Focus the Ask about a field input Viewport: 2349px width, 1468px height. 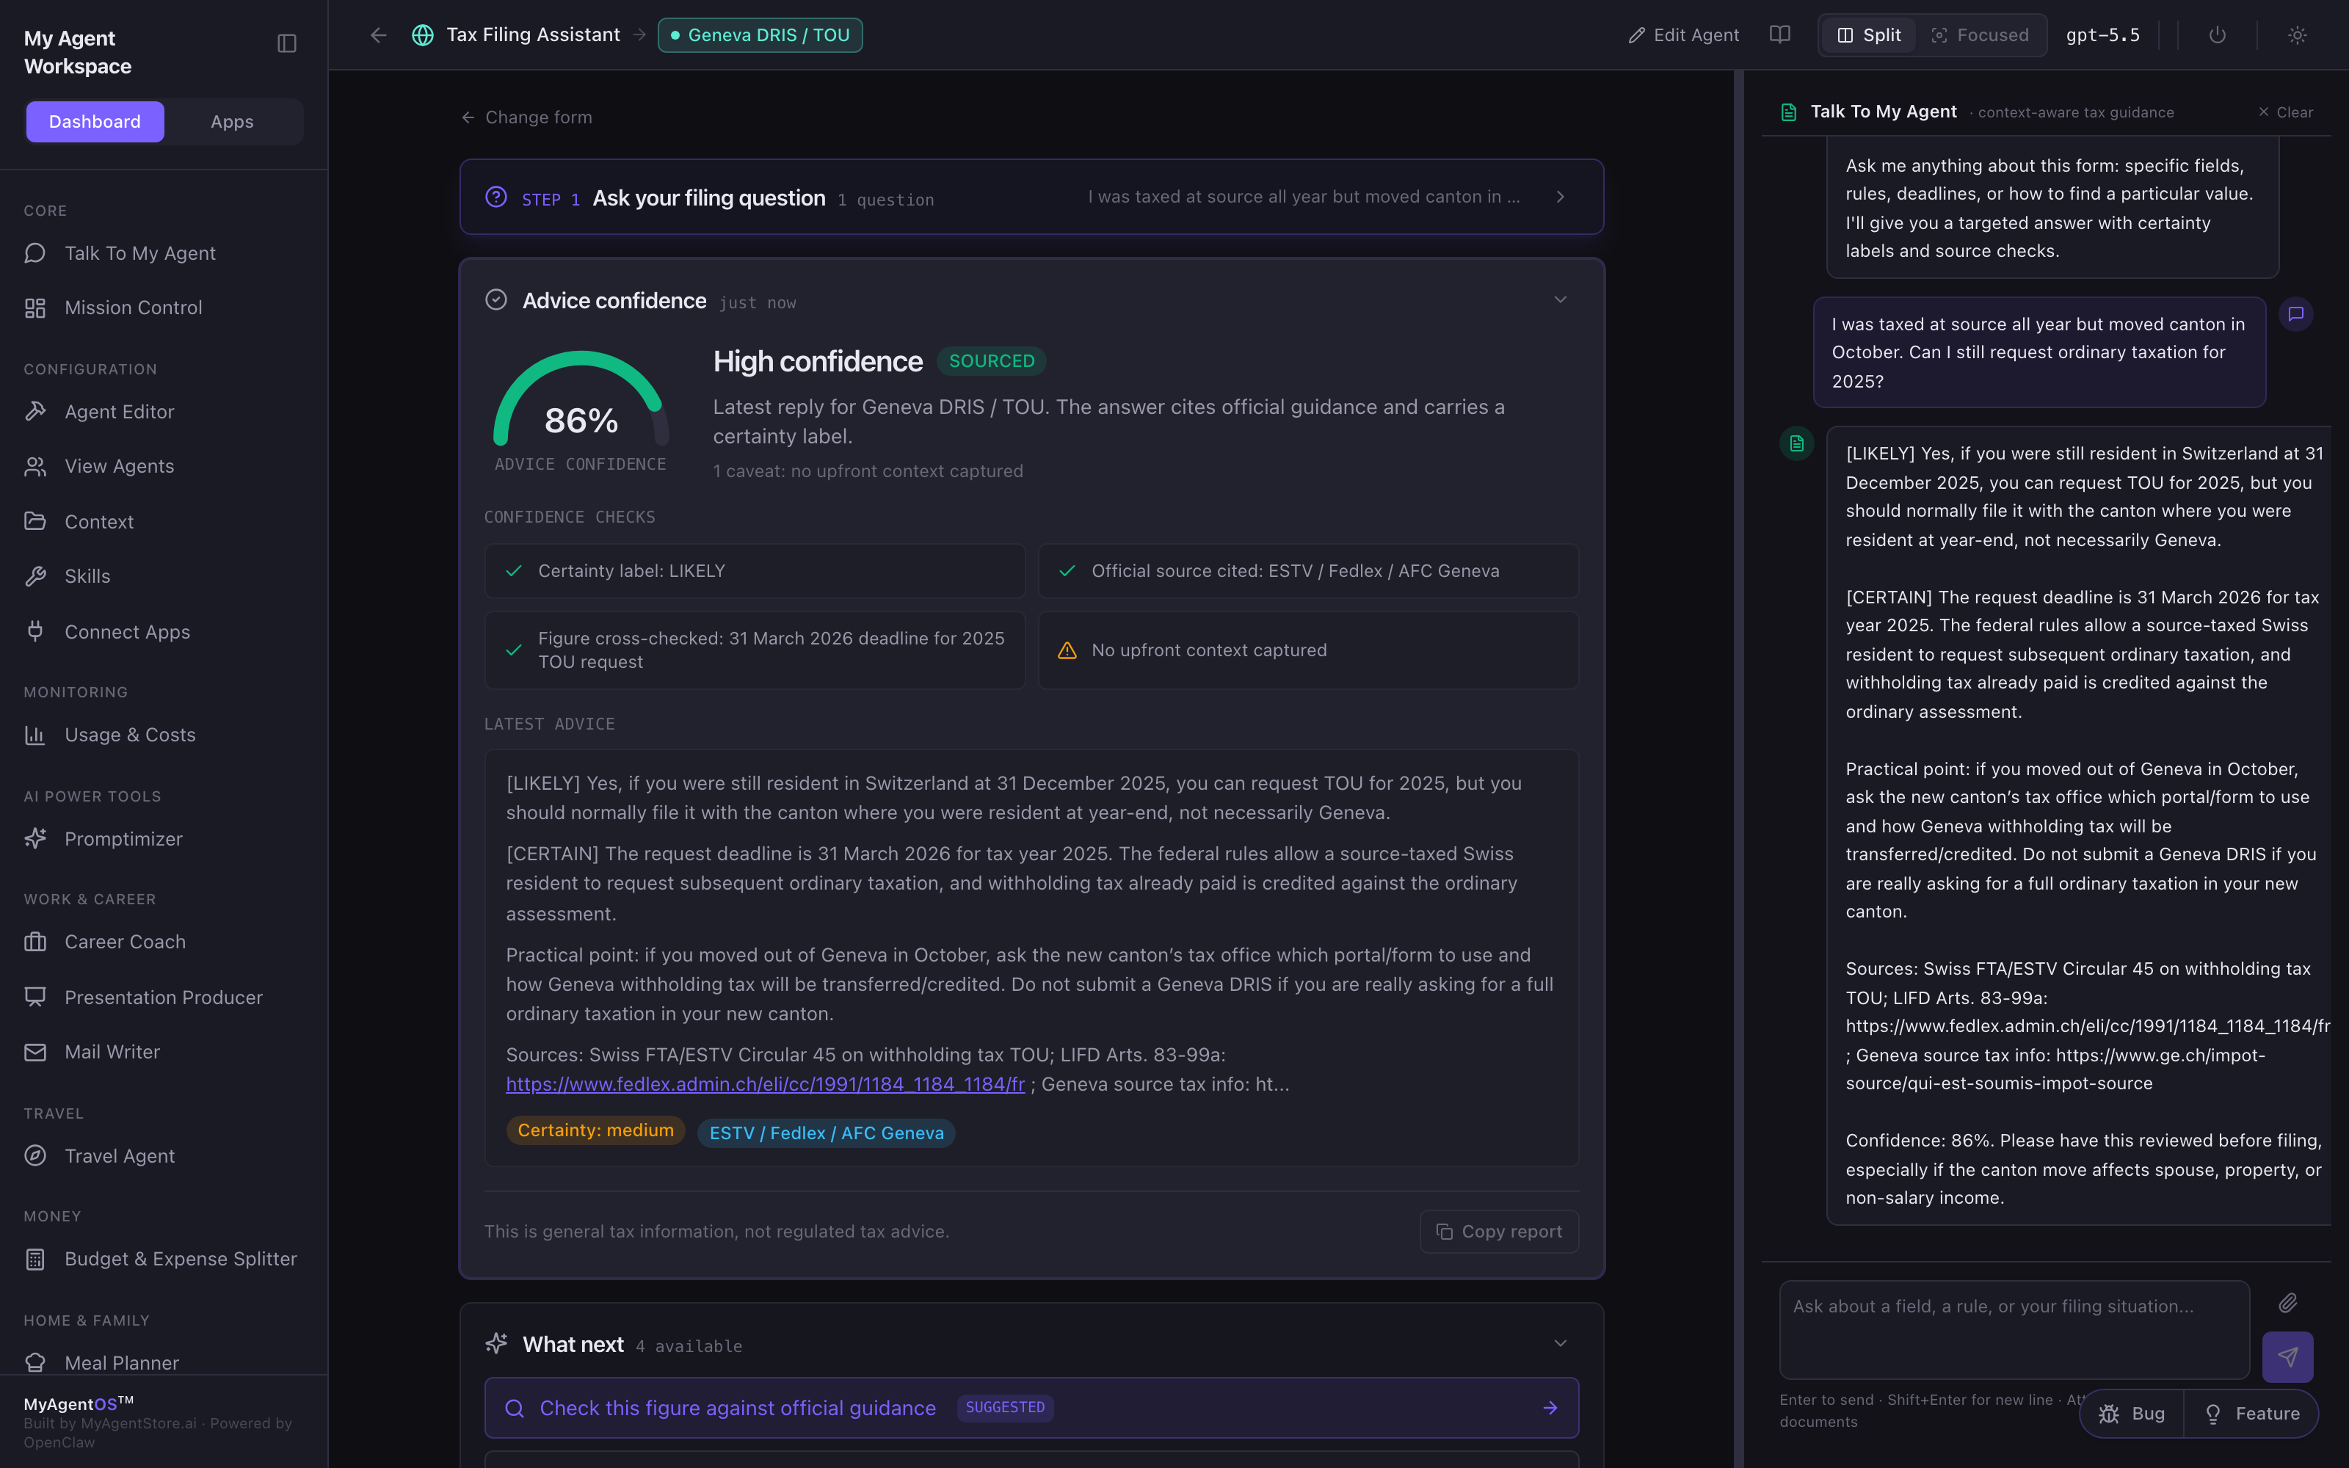[2014, 1330]
